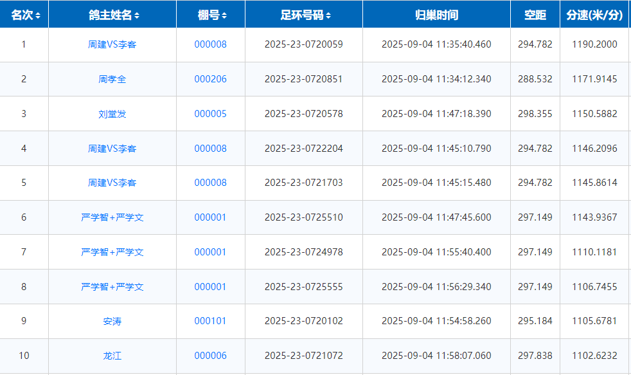Viewport: 631px width, 375px height.
Task: Open owner link 周孝全
Action: coord(112,79)
